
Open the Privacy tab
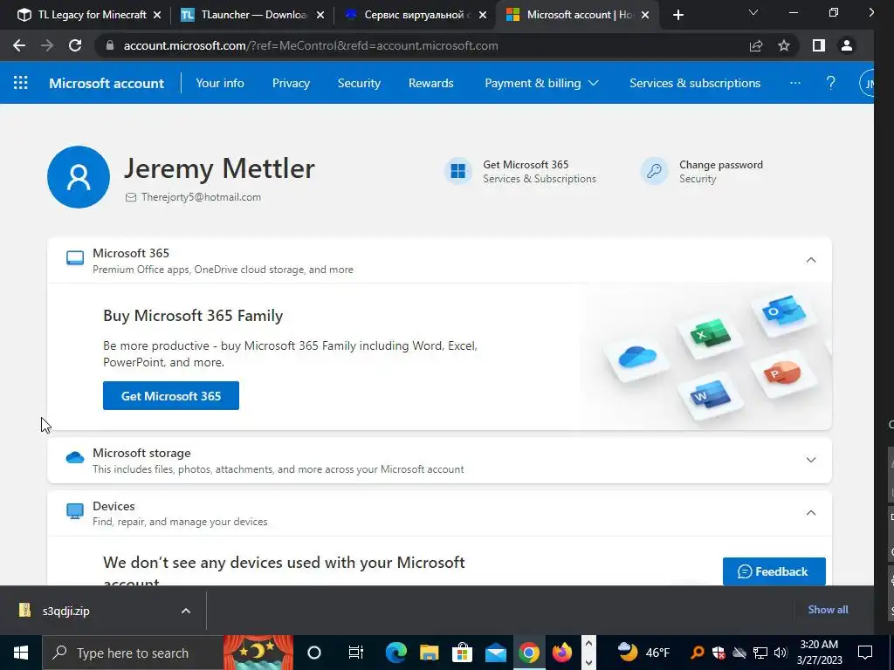point(291,83)
